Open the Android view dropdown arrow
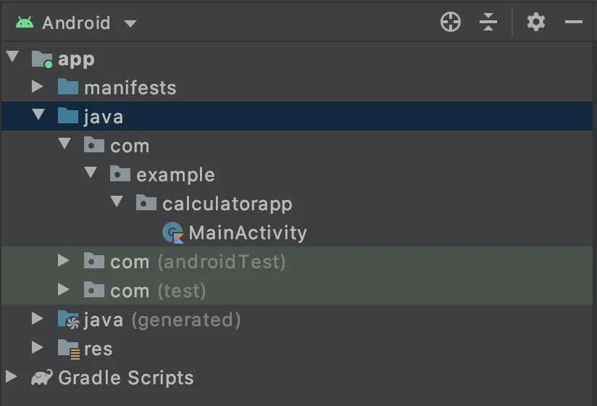This screenshot has height=406, width=597. click(130, 24)
